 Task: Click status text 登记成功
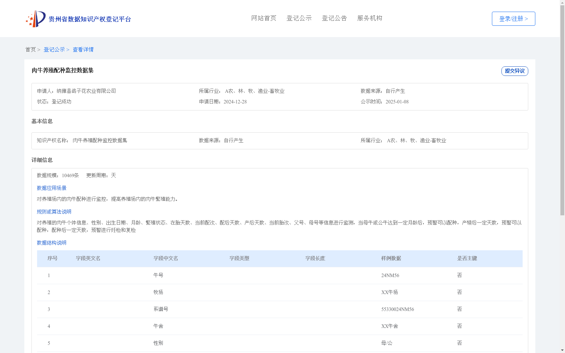[61, 102]
